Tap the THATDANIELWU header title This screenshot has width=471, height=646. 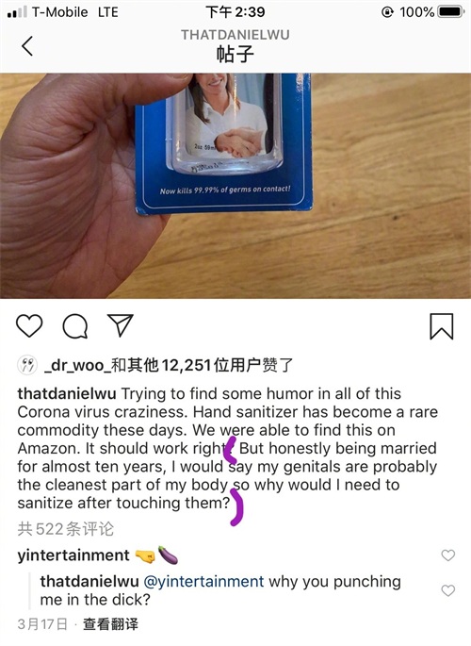click(235, 35)
